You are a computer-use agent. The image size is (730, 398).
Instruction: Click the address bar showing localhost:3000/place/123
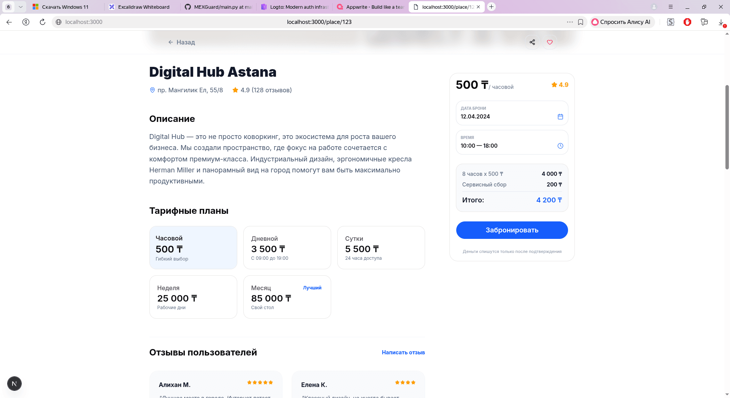pos(319,22)
